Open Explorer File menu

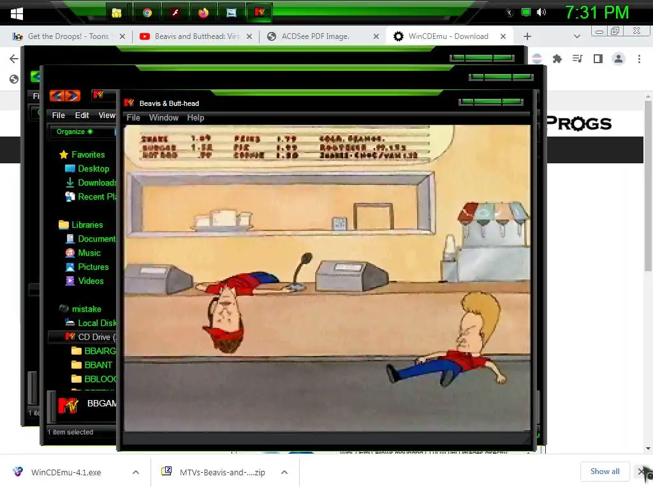(58, 115)
